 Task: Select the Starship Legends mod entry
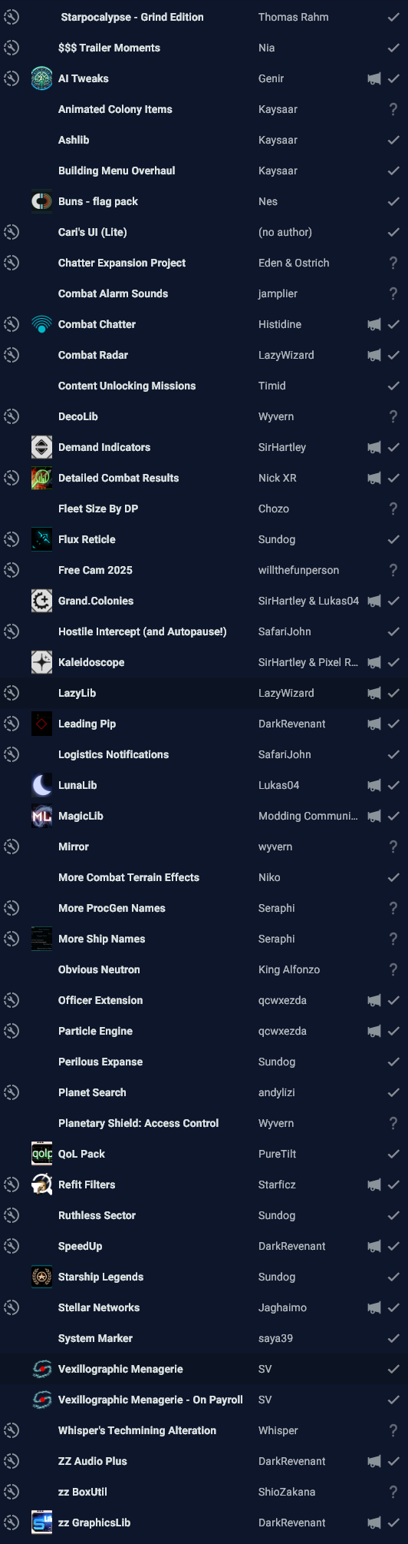204,1277
